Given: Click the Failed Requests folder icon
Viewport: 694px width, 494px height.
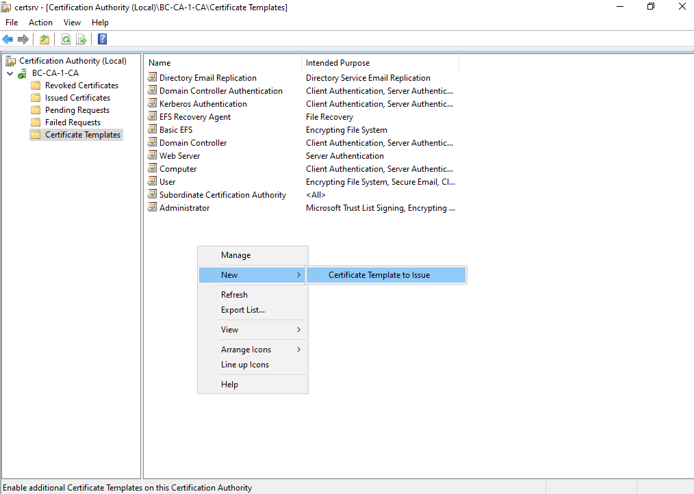Looking at the screenshot, I should coord(36,122).
